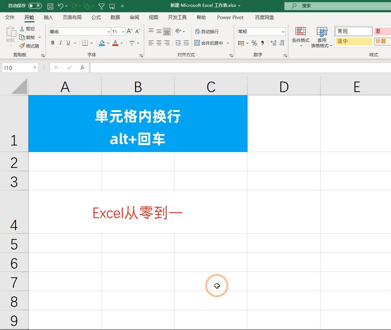Apply Percent Style in the Number group

(x=254, y=43)
